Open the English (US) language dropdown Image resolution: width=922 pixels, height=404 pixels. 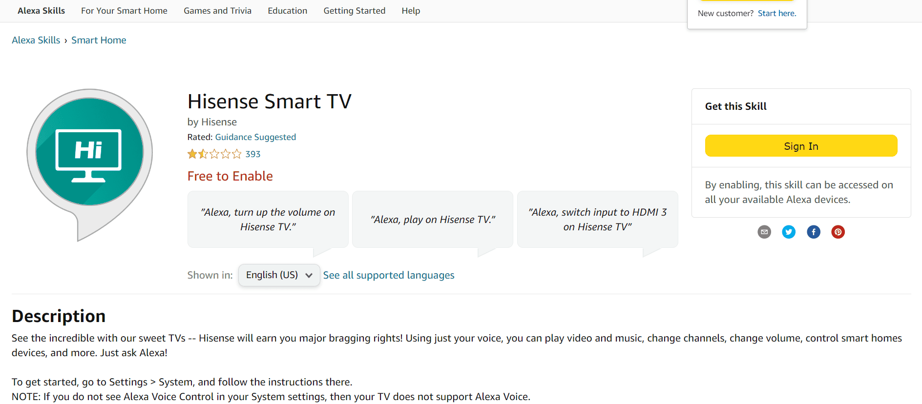point(279,275)
